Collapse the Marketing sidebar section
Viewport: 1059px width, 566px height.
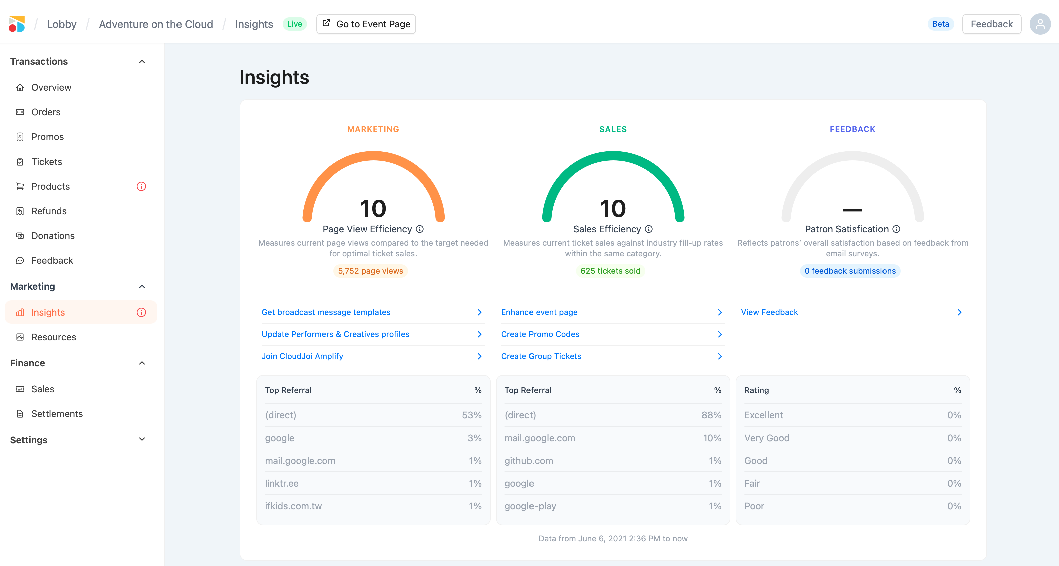point(142,286)
